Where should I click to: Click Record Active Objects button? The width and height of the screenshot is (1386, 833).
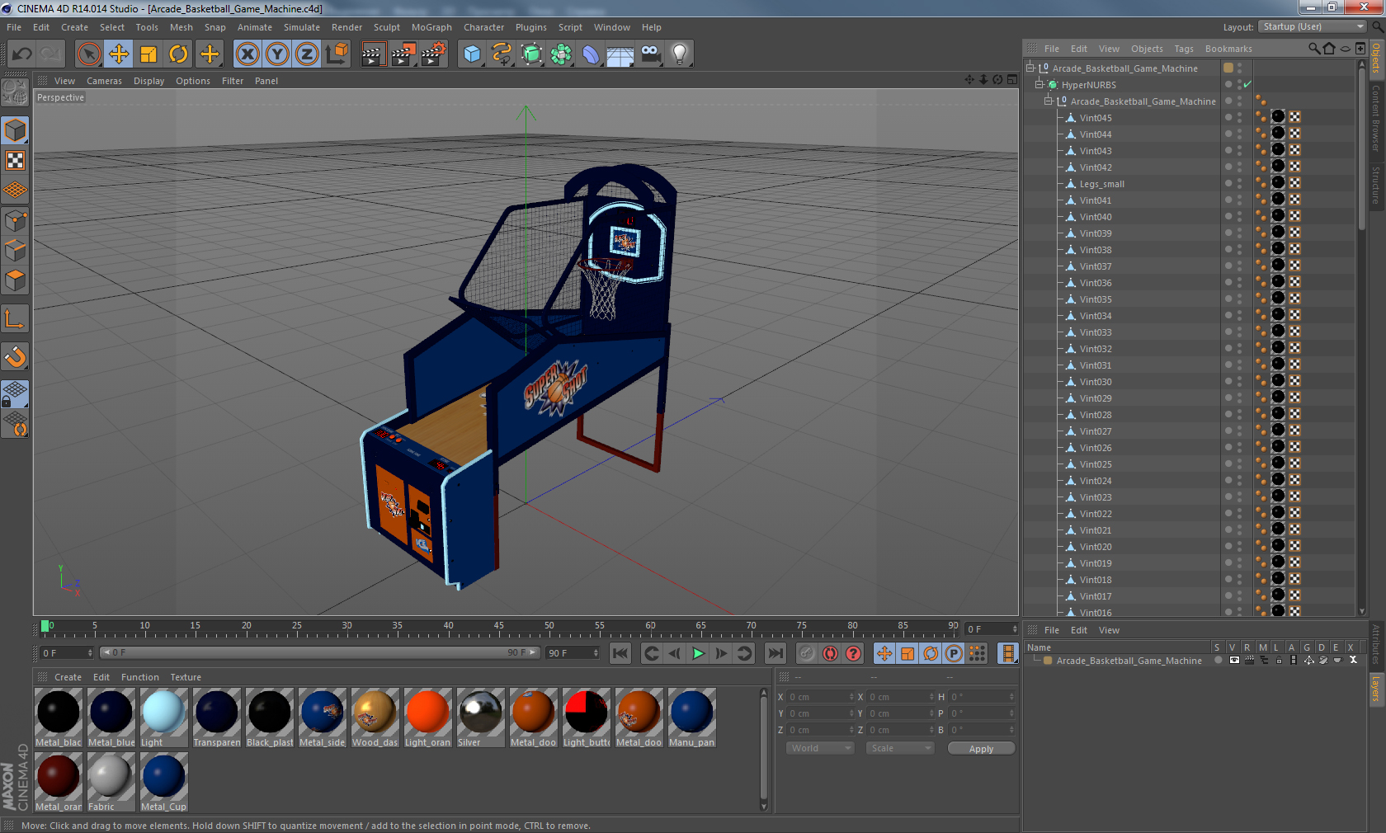(x=807, y=653)
